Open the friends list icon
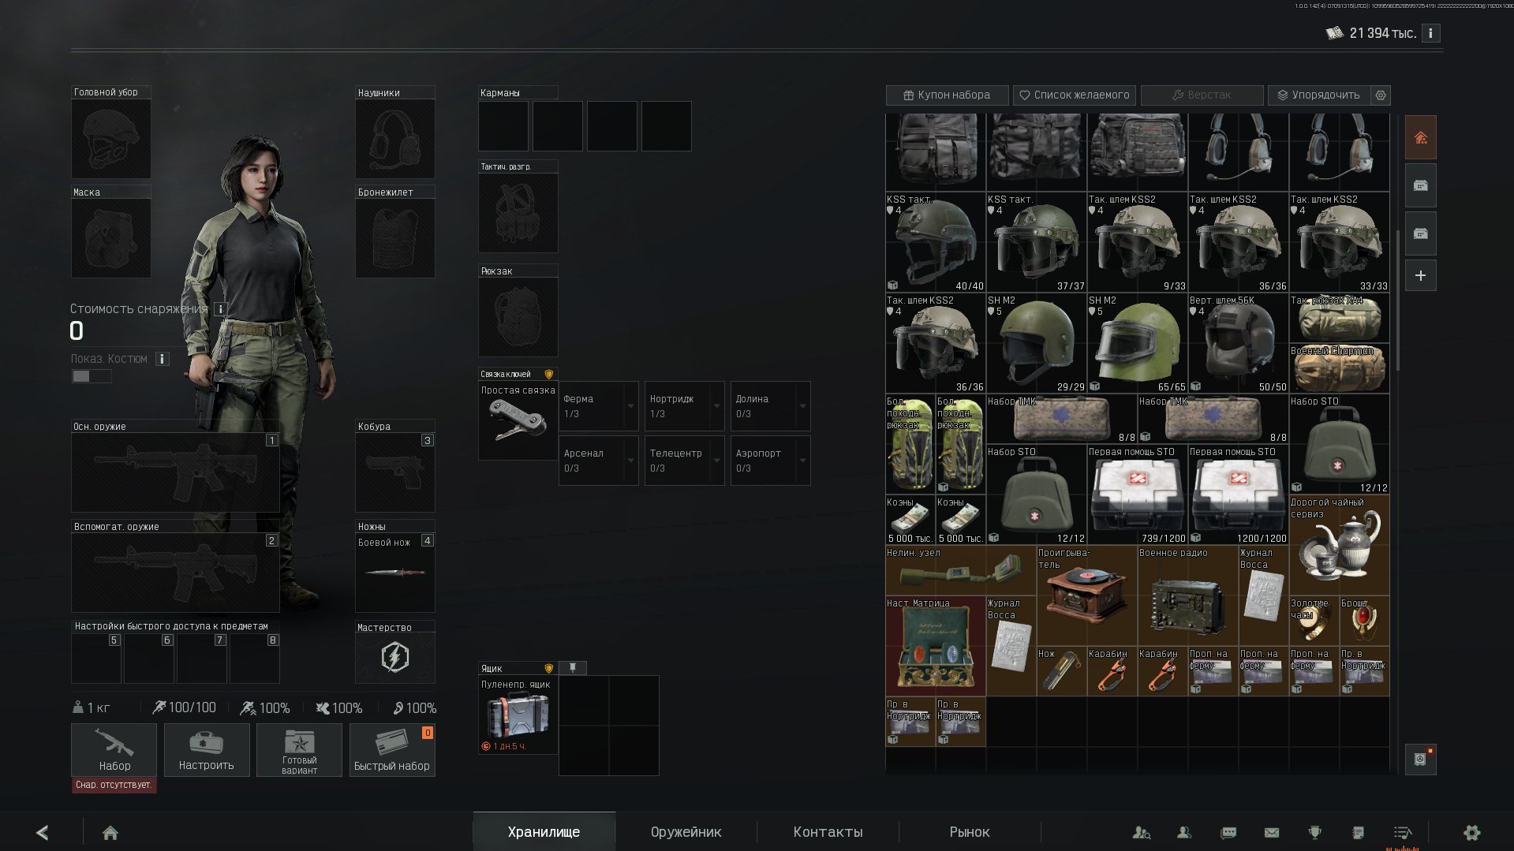Screen dimensions: 1514x851 tap(1184, 832)
